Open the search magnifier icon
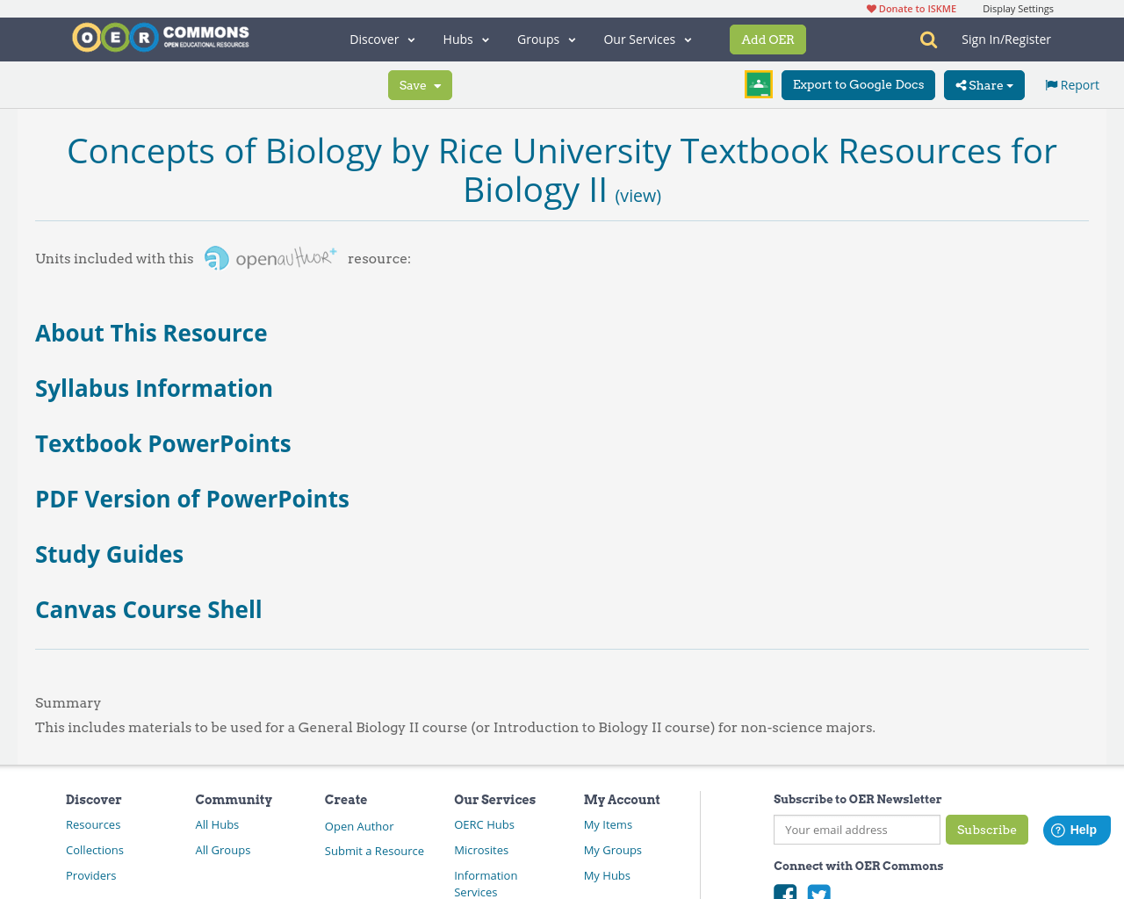The width and height of the screenshot is (1124, 899). pyautogui.click(x=928, y=40)
